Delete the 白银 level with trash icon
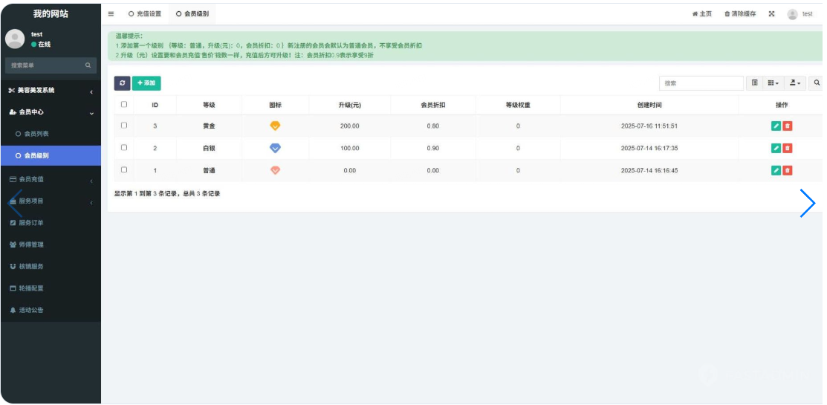Screen dimensions: 827x405 pos(788,149)
